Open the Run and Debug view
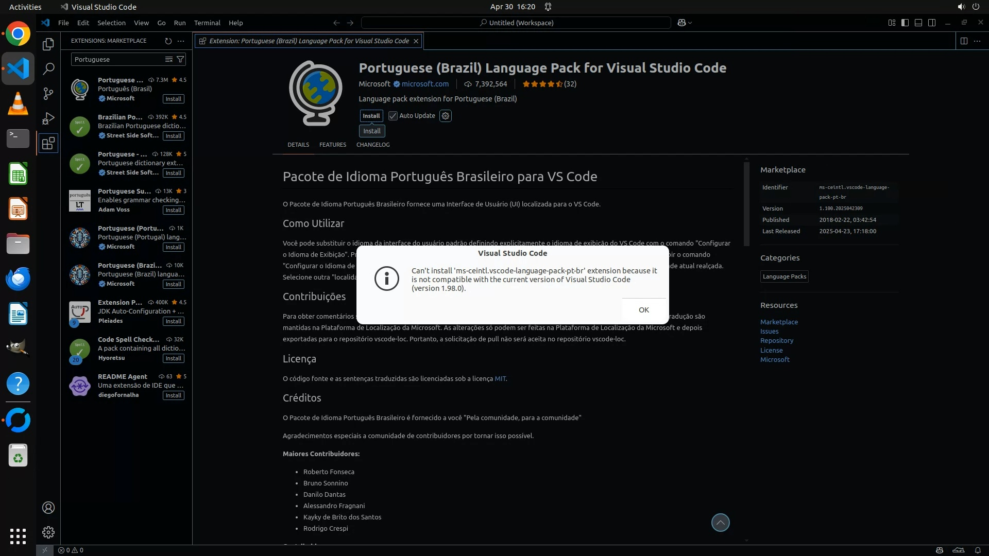This screenshot has height=556, width=989. click(48, 118)
